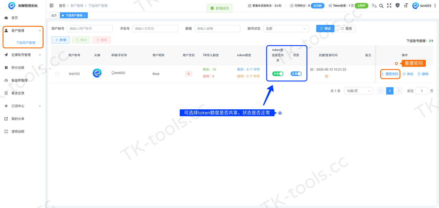
Task: Click the 套餐有效期剩余 status text
Action: pyautogui.click(x=264, y=6)
